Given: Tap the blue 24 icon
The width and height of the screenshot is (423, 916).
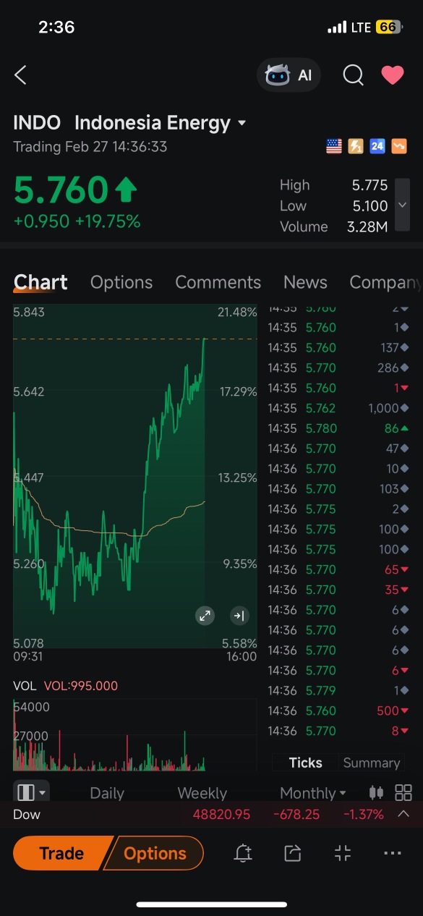Looking at the screenshot, I should 377,146.
